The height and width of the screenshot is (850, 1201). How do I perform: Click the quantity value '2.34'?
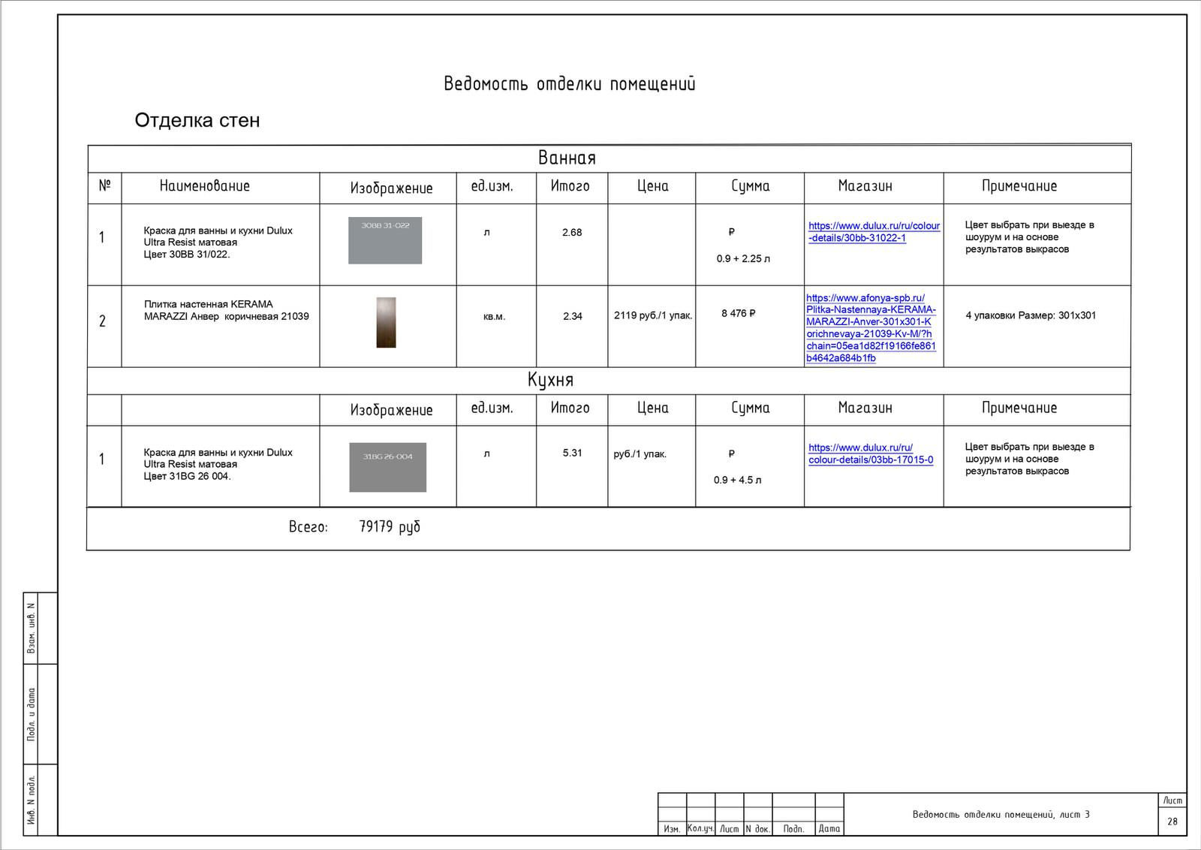[x=573, y=316]
